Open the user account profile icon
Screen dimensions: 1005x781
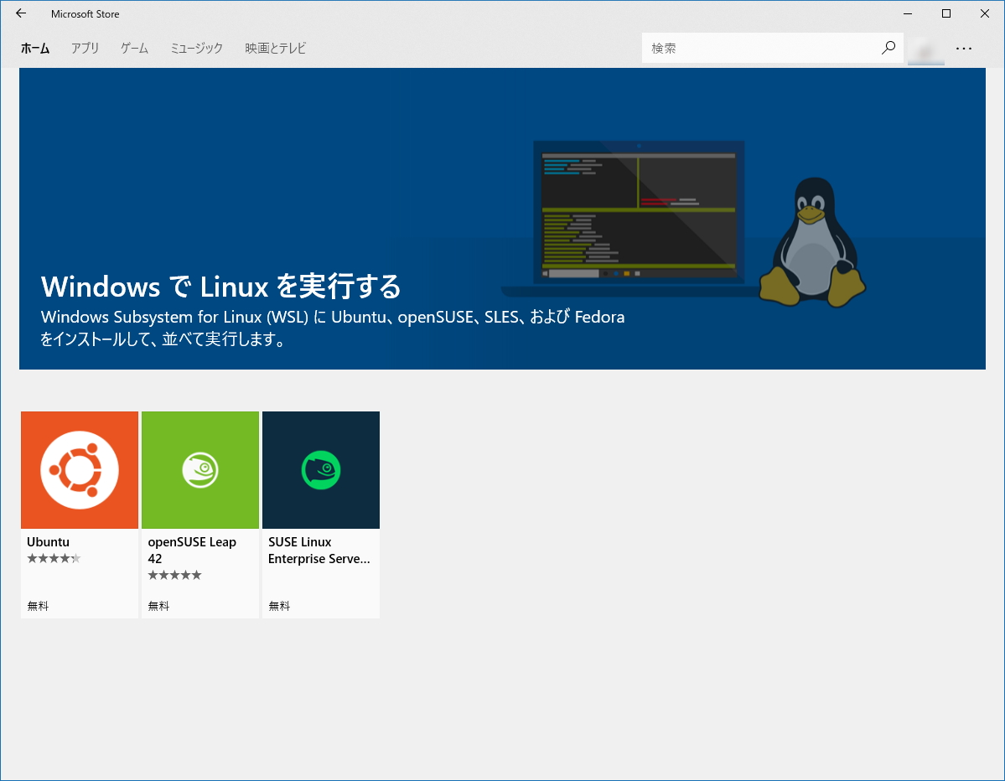pyautogui.click(x=925, y=50)
